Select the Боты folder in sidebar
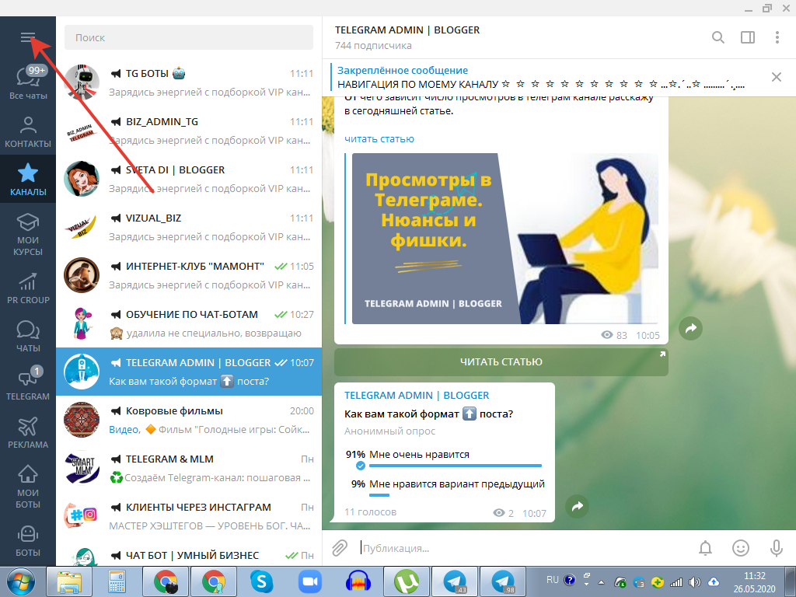This screenshot has width=796, height=597. (28, 542)
